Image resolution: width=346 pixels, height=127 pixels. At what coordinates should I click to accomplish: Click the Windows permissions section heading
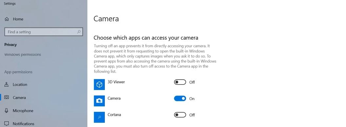tap(23, 54)
